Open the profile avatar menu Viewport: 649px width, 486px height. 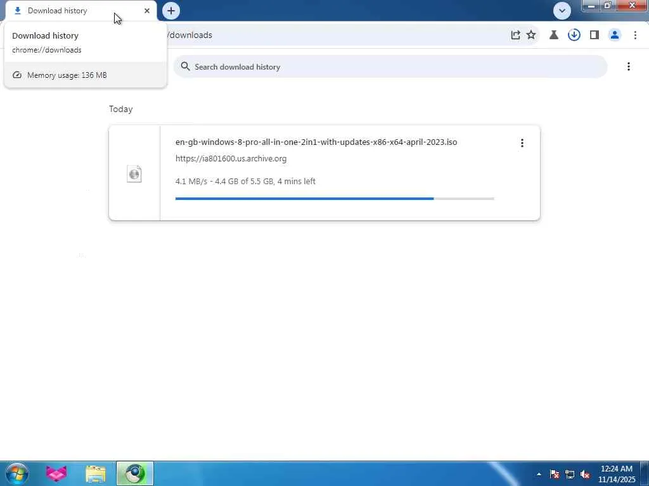(615, 35)
